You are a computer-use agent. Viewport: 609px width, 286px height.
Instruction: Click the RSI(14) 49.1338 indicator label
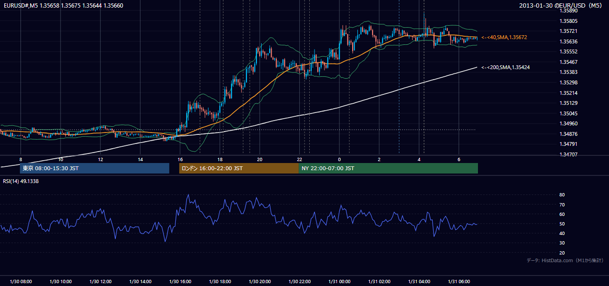click(21, 181)
